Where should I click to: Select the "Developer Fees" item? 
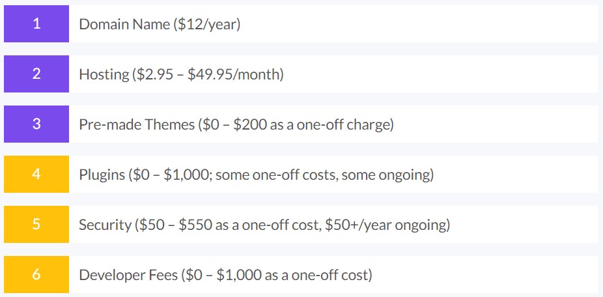[128, 275]
